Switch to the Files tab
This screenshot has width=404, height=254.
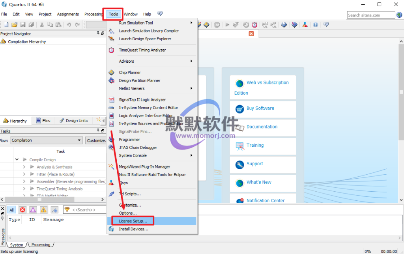click(43, 121)
